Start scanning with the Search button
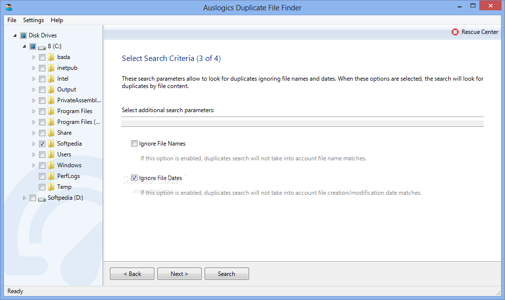Screen dimensions: 505x300 227,273
